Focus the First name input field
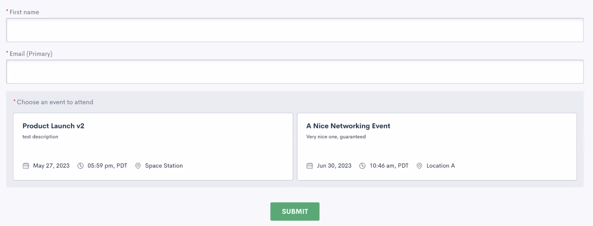 click(x=295, y=30)
